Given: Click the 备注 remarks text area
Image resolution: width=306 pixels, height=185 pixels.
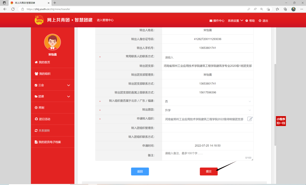Looking at the screenshot, I should 207,155.
